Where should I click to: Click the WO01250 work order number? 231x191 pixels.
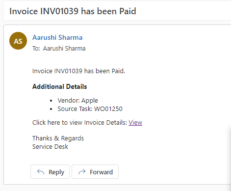point(108,109)
